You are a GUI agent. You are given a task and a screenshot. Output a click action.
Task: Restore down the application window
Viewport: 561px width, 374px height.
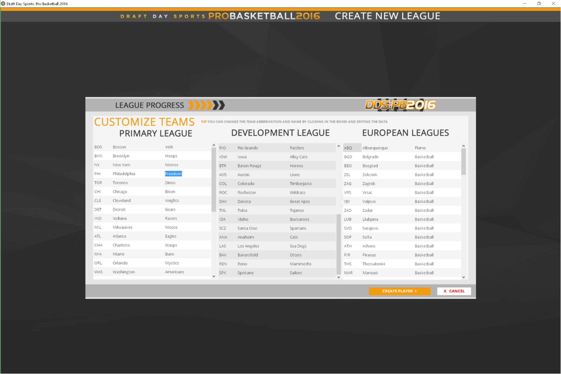[539, 4]
